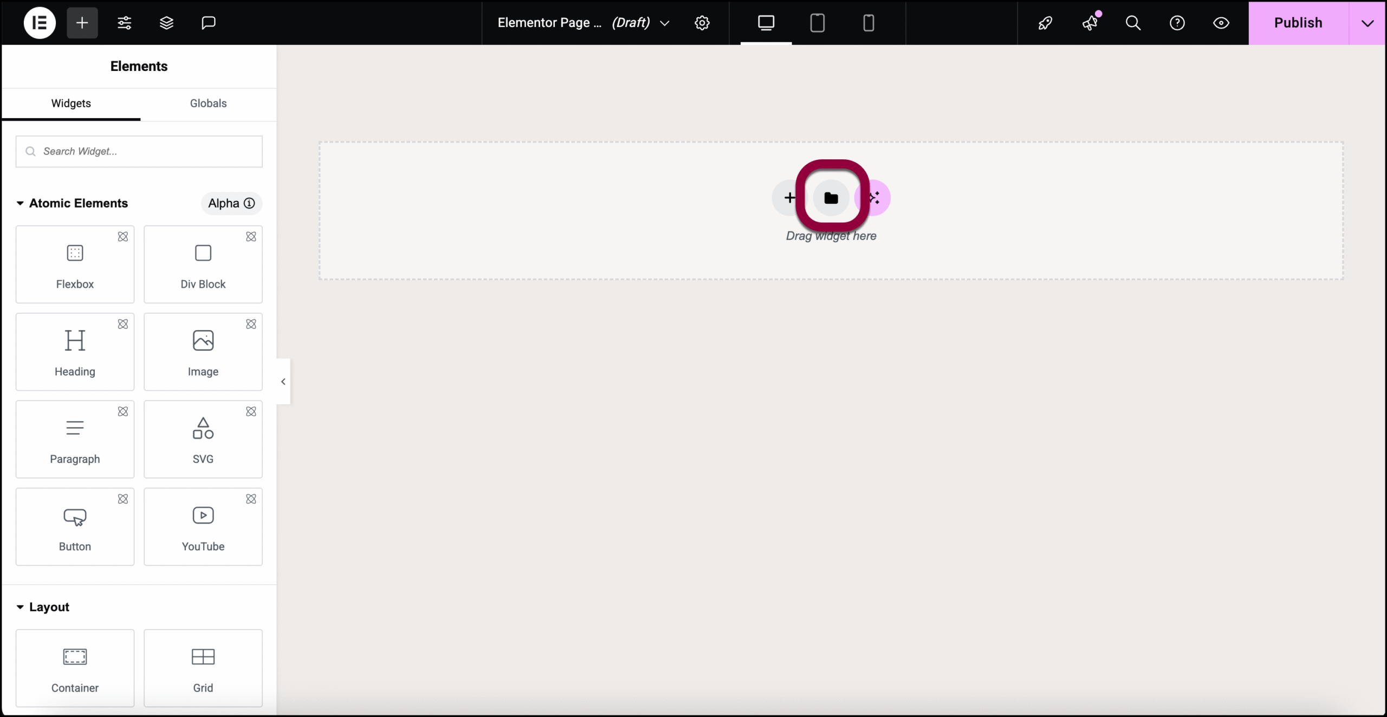The width and height of the screenshot is (1387, 717).
Task: Preview changes with eye icon
Action: 1221,23
